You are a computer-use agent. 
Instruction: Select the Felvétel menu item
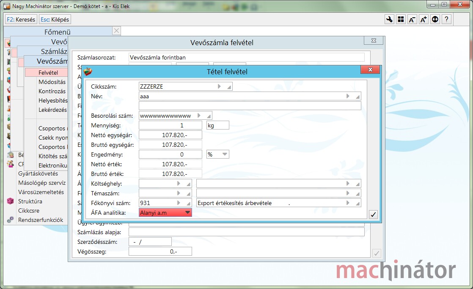point(47,73)
